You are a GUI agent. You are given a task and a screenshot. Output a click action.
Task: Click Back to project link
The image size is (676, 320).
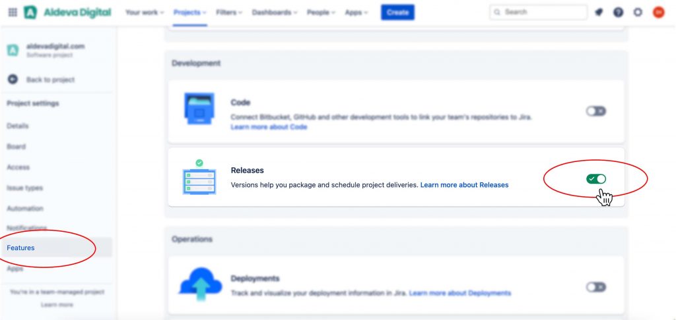(x=50, y=80)
